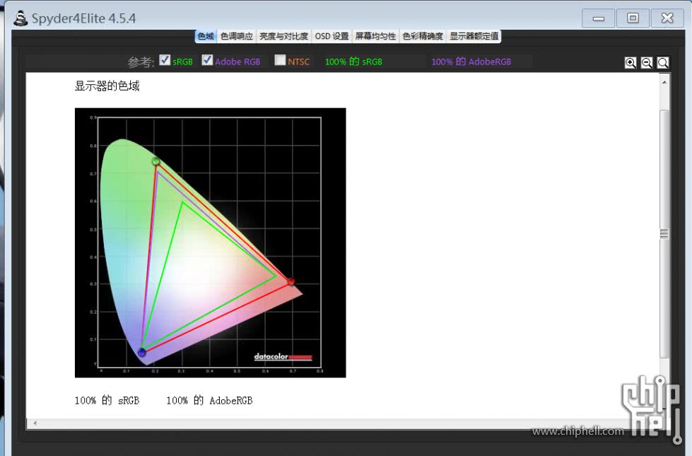Open the 屏幕均匀性 tab
This screenshot has height=456, width=692.
(x=375, y=36)
